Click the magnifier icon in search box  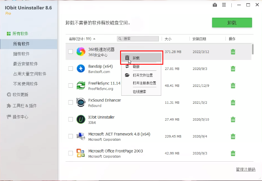coord(120,39)
